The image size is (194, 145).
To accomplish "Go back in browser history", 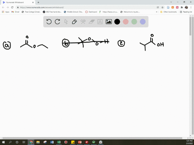I will [x=3, y=7].
